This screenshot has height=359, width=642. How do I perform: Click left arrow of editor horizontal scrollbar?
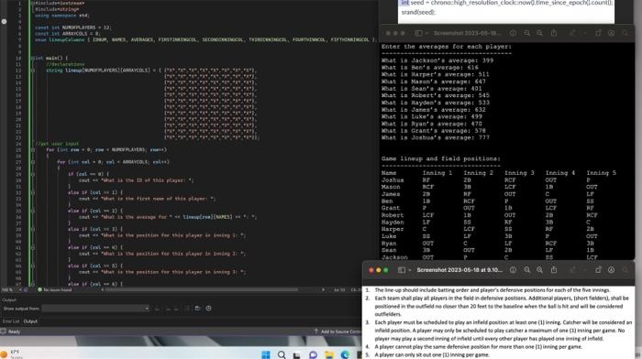tap(102, 290)
